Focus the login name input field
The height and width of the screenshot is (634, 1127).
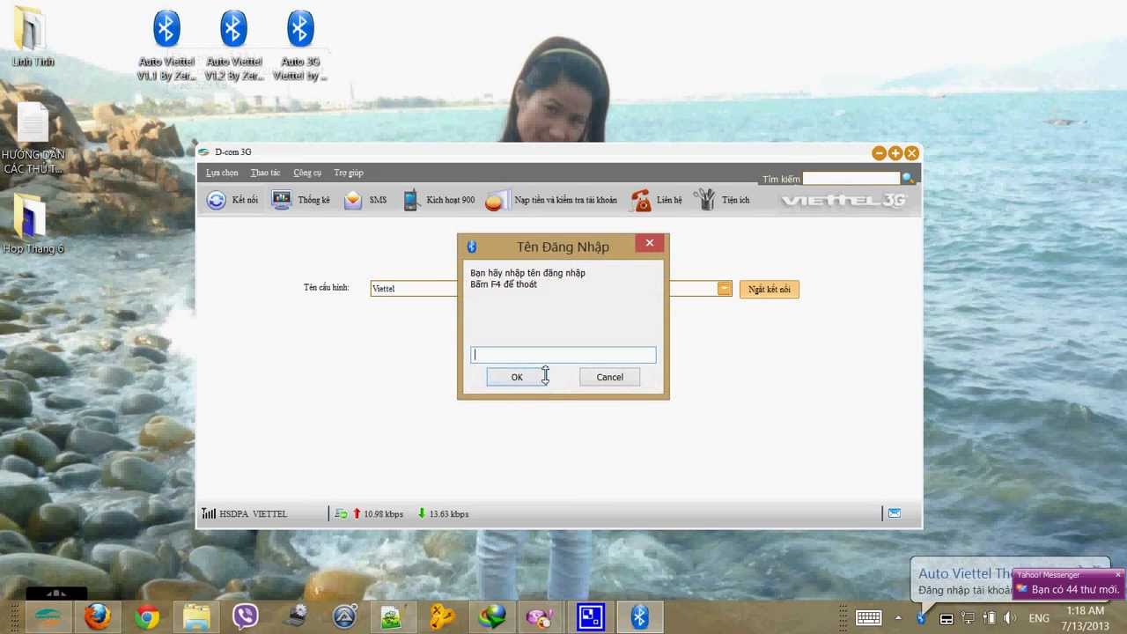click(x=563, y=355)
